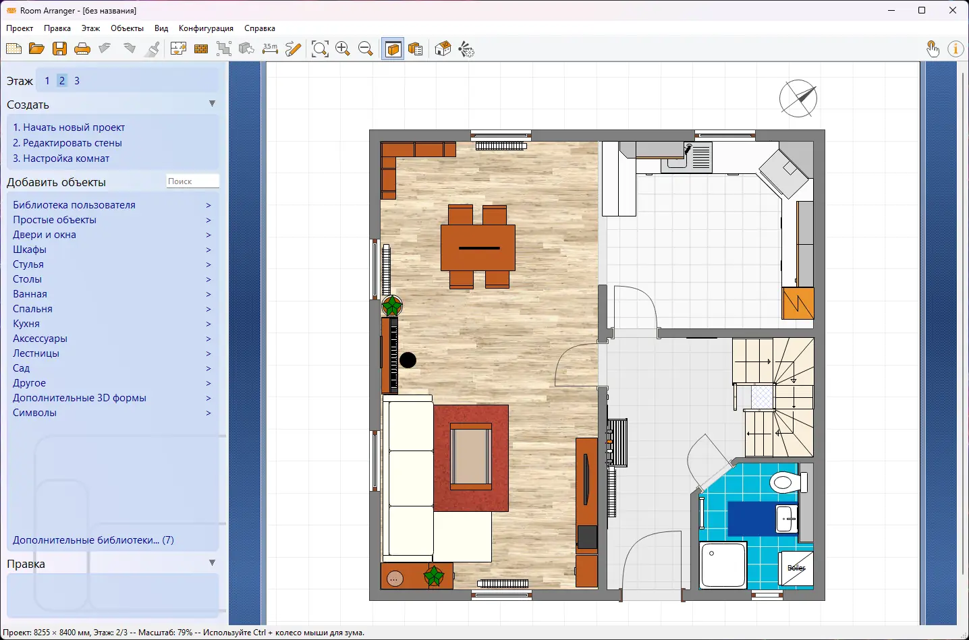Viewport: 969px width, 640px height.
Task: Open the Конфигурация menu
Action: 206,28
